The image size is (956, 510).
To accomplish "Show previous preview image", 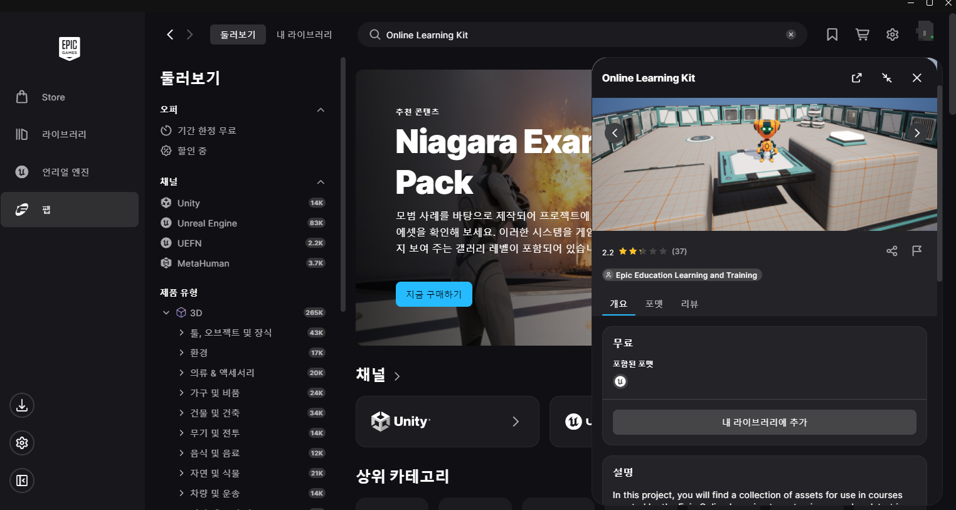I will point(615,132).
